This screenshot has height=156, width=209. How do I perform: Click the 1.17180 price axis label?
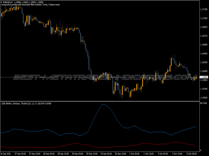204,9
